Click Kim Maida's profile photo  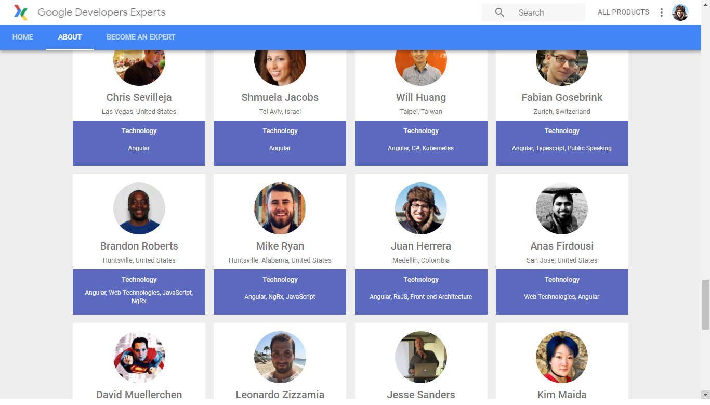pyautogui.click(x=562, y=357)
